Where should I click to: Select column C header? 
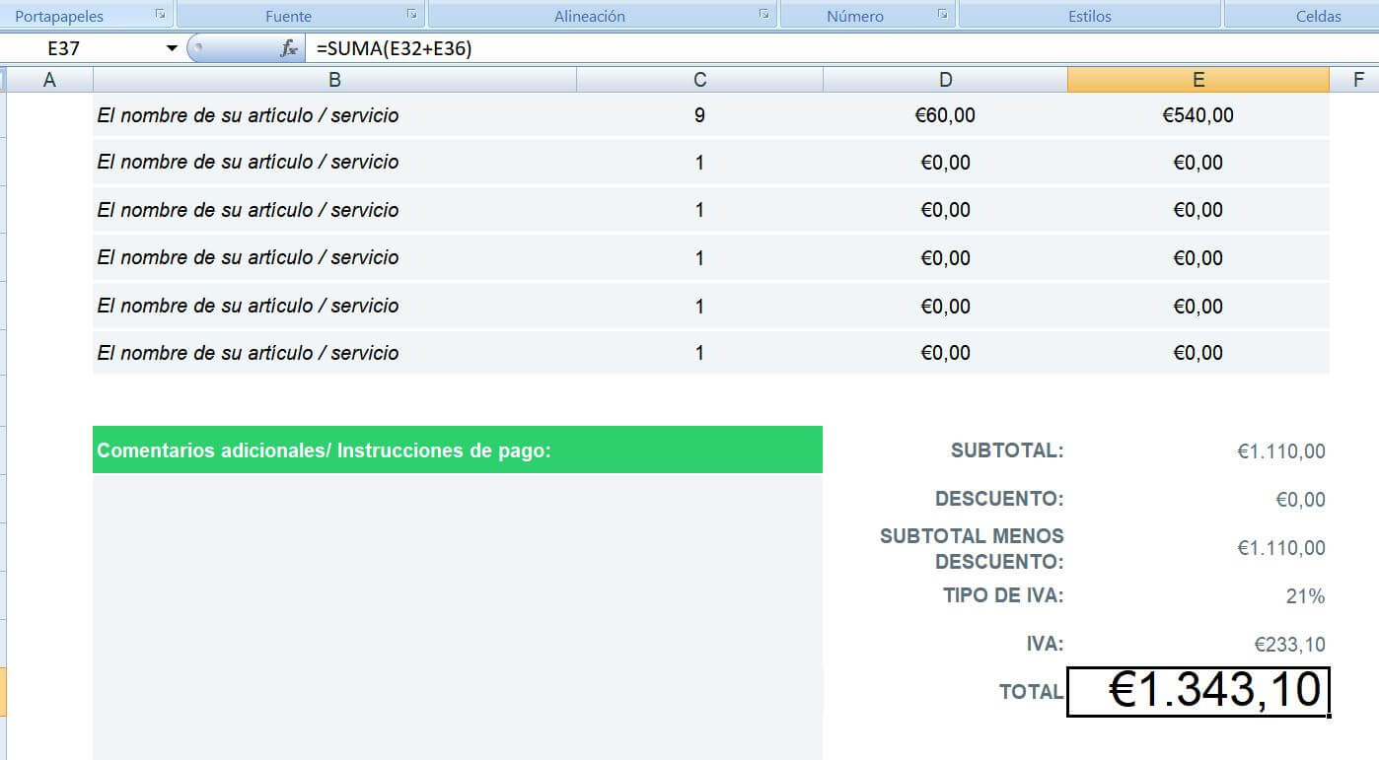coord(699,80)
